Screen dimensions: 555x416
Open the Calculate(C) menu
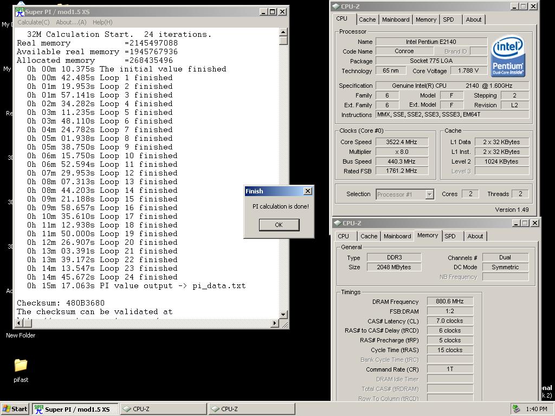[34, 22]
